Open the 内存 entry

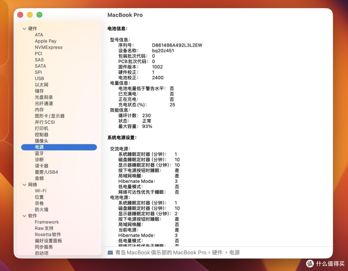39,110
